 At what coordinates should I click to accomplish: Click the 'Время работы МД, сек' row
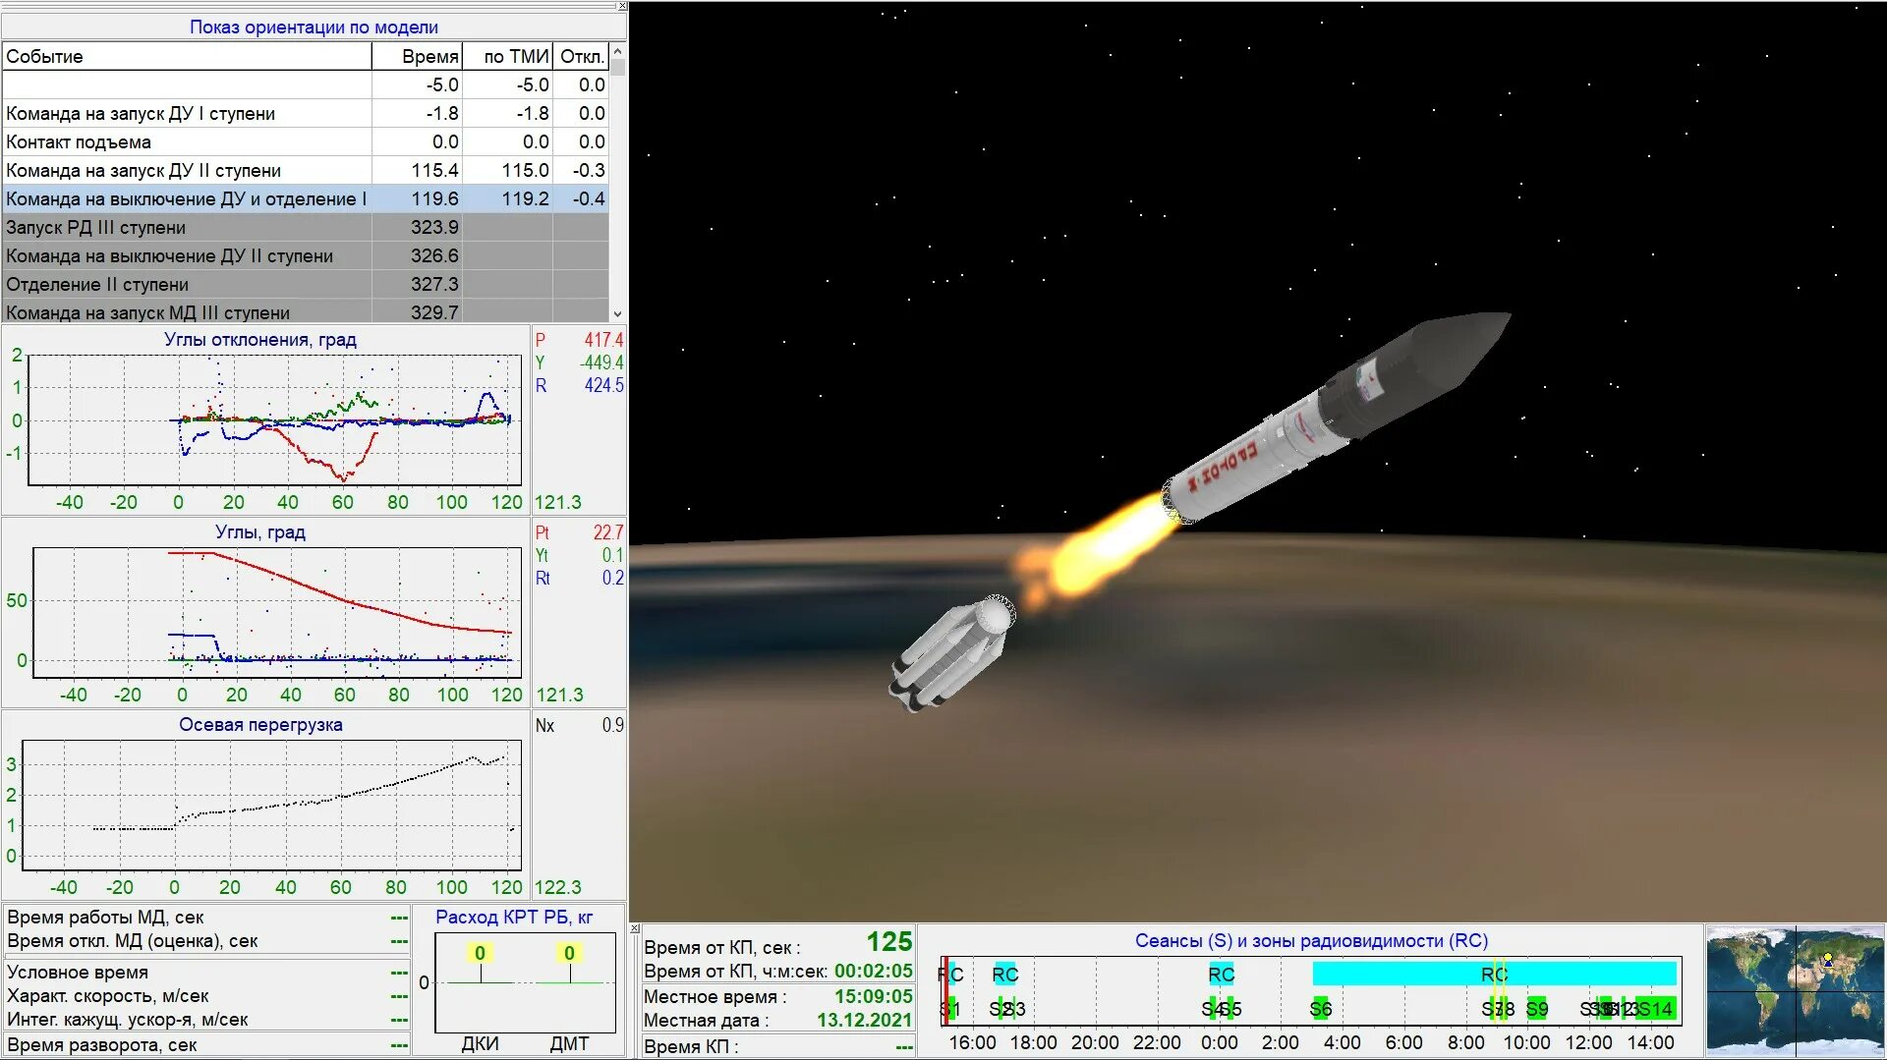pos(206,918)
